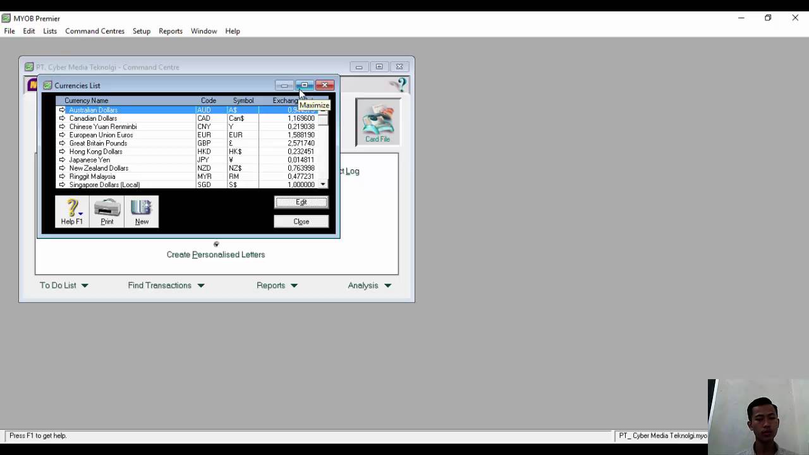Expand the Reports dropdown in Command Centre

(294, 286)
